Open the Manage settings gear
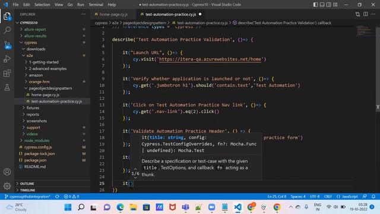 [x=7, y=186]
